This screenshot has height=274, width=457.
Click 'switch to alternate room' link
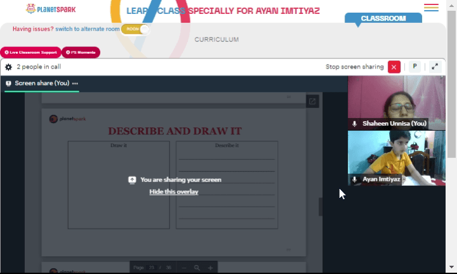tap(88, 29)
